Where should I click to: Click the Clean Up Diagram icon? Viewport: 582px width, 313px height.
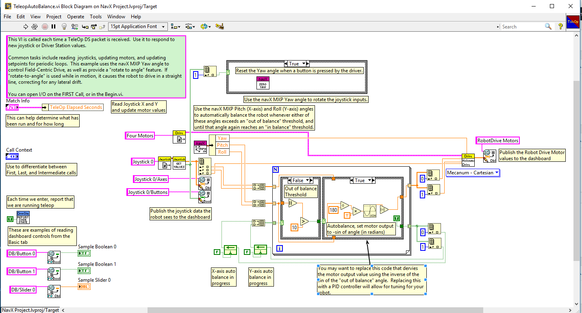coord(220,26)
